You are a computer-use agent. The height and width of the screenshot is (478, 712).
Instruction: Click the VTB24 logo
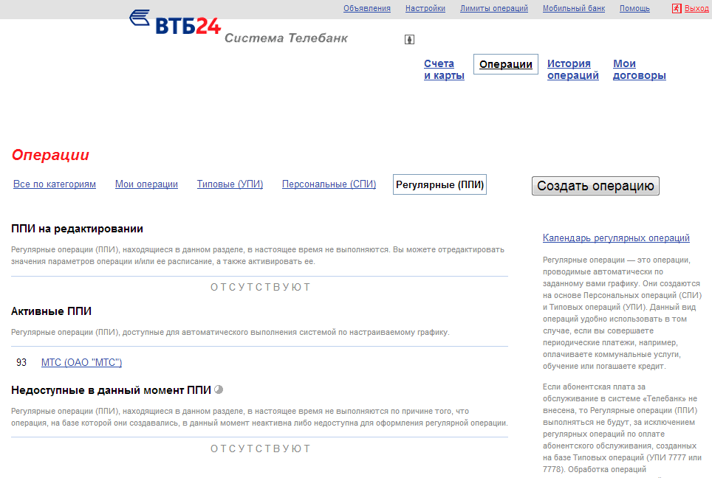click(x=175, y=23)
